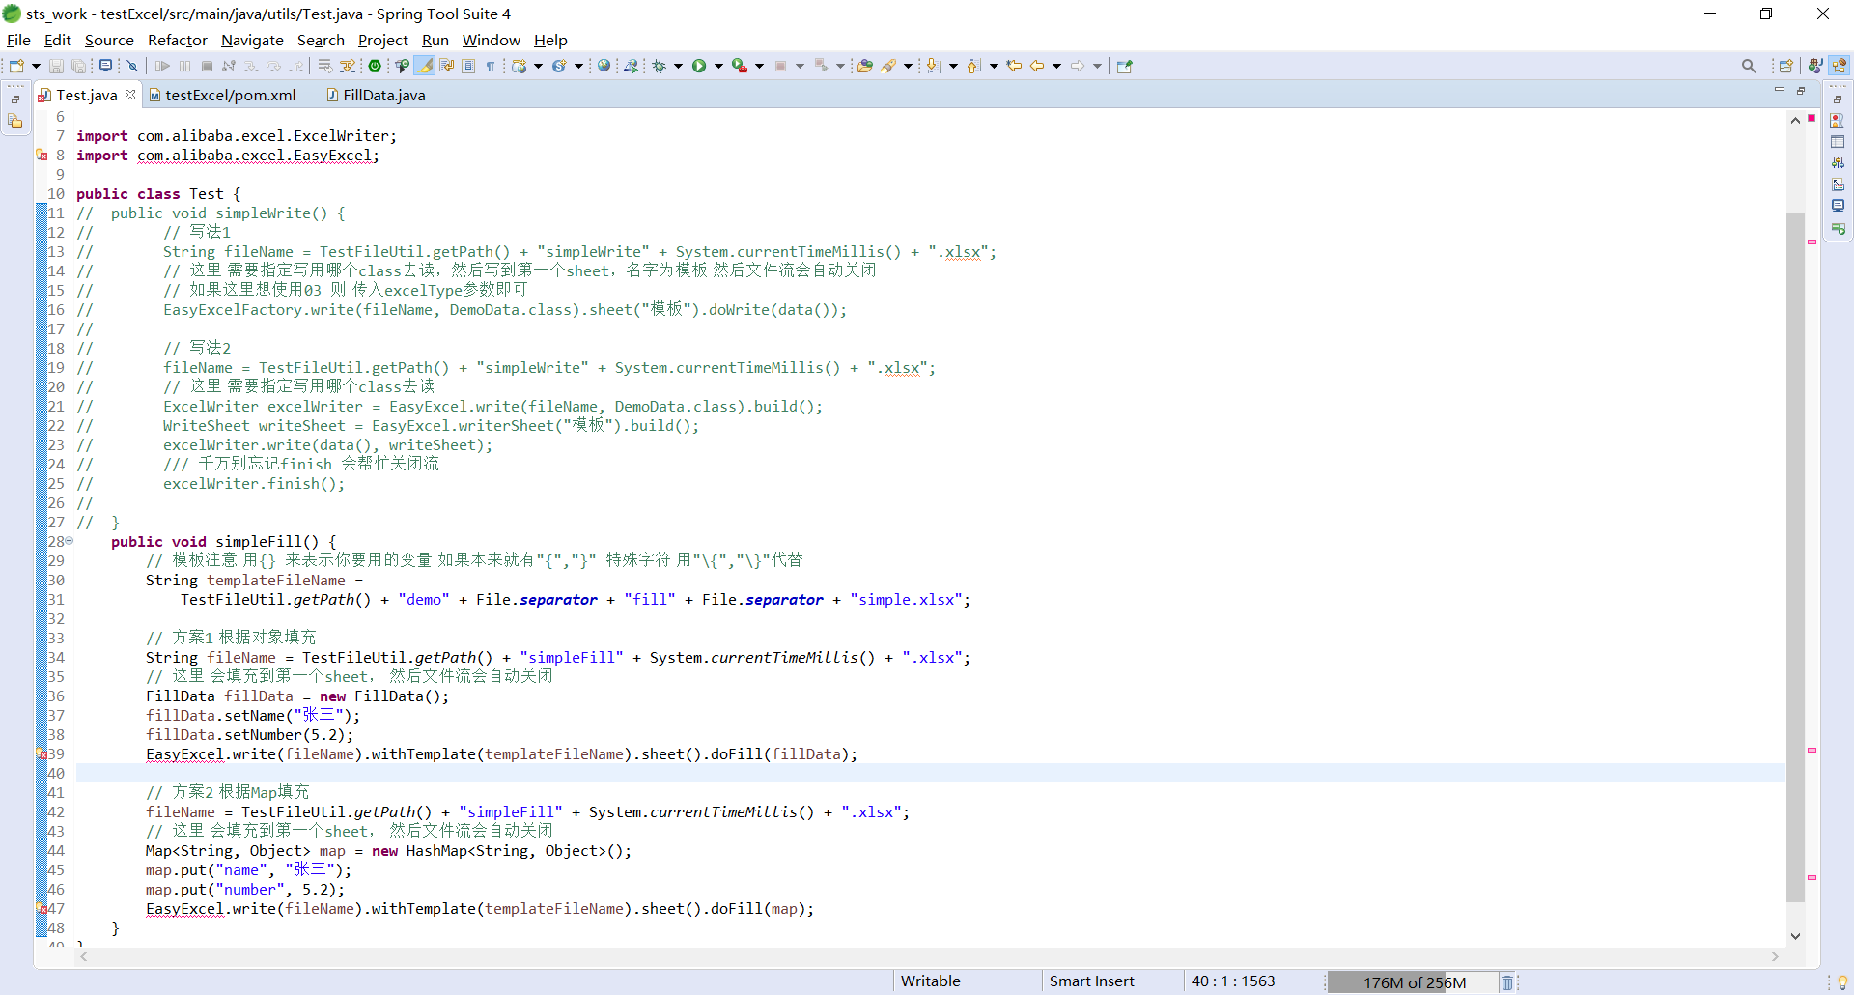Screen dimensions: 1854x995
Task: Toggle Show Whitespace Characters pilcrow
Action: click(x=491, y=66)
